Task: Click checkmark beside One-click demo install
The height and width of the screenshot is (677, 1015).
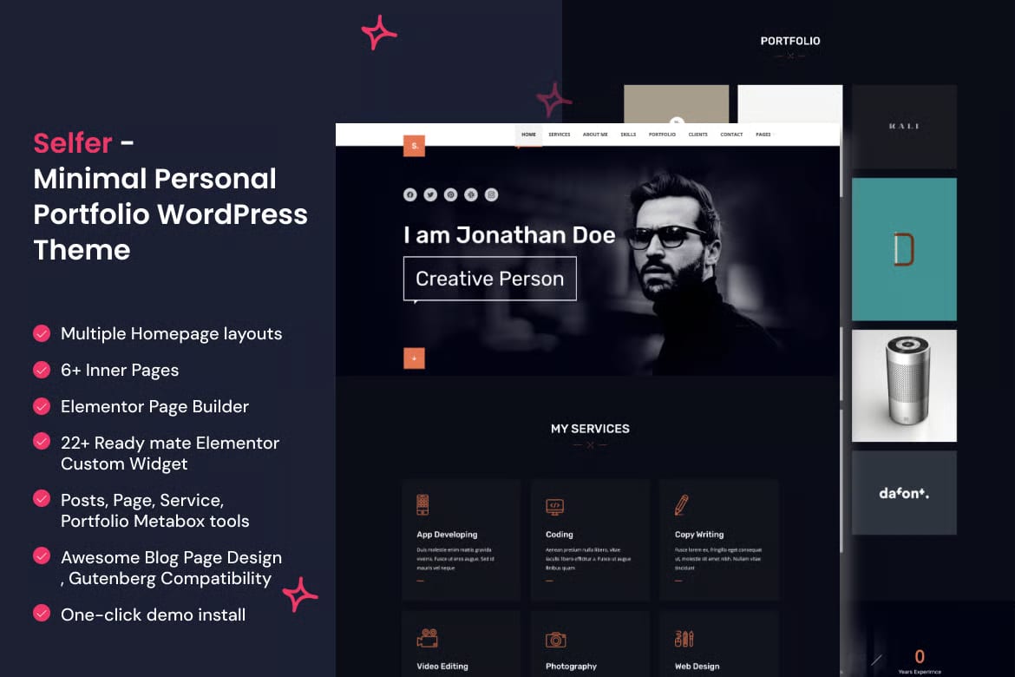Action: click(x=42, y=613)
